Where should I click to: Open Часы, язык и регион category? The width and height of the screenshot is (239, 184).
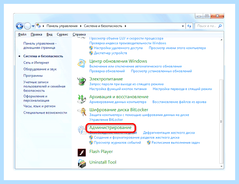pyautogui.click(x=39, y=106)
